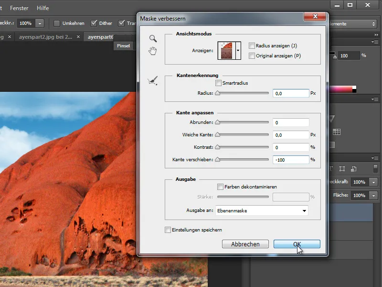Click the layer Deckkraft value field

(360, 182)
